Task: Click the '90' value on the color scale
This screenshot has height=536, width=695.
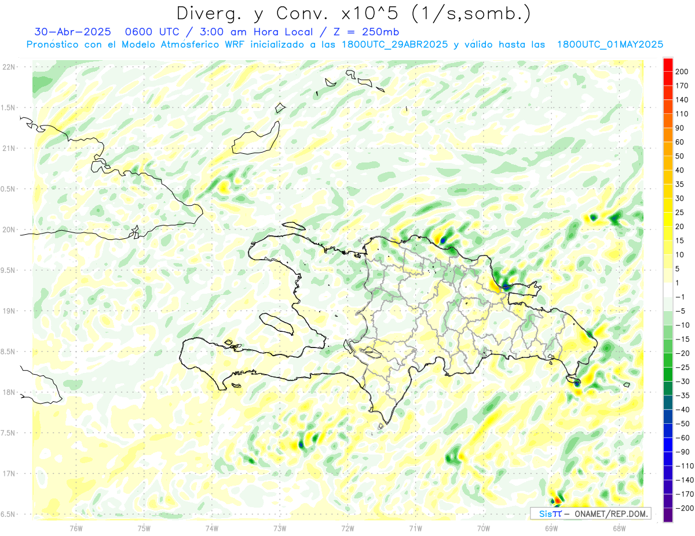Action: tap(680, 128)
